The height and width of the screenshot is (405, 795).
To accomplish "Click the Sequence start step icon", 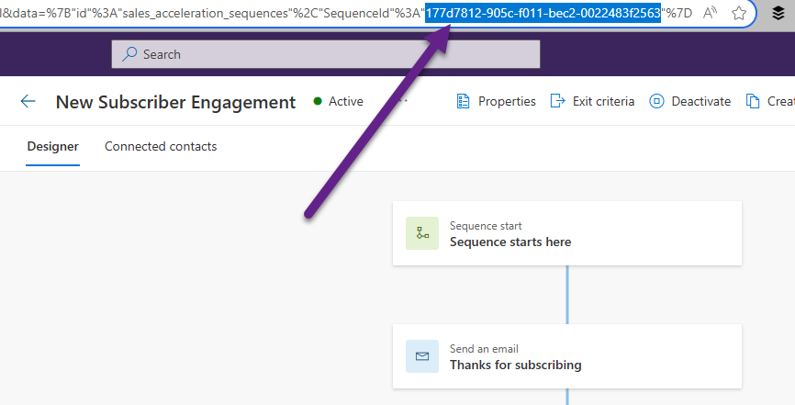I will (x=422, y=233).
